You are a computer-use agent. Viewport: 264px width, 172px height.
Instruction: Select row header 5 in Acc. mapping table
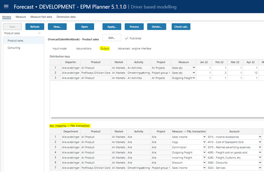[x=55, y=157]
